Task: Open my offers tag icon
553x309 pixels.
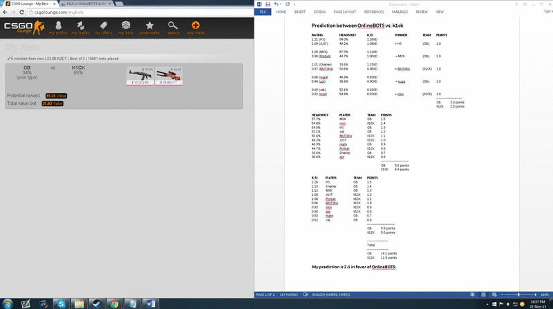Action: [103, 28]
